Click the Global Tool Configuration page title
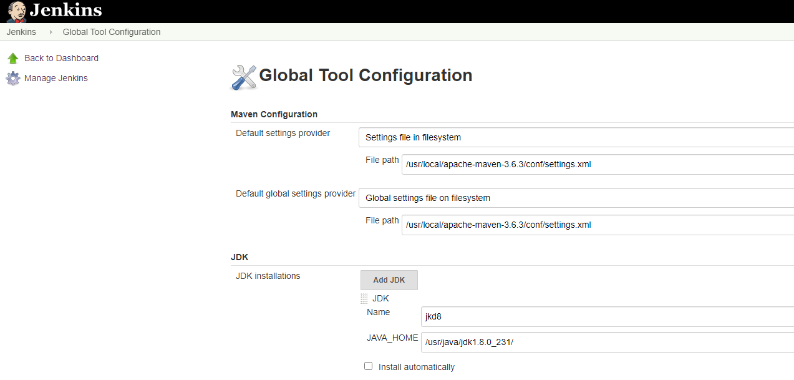Image resolution: width=794 pixels, height=380 pixels. [366, 76]
